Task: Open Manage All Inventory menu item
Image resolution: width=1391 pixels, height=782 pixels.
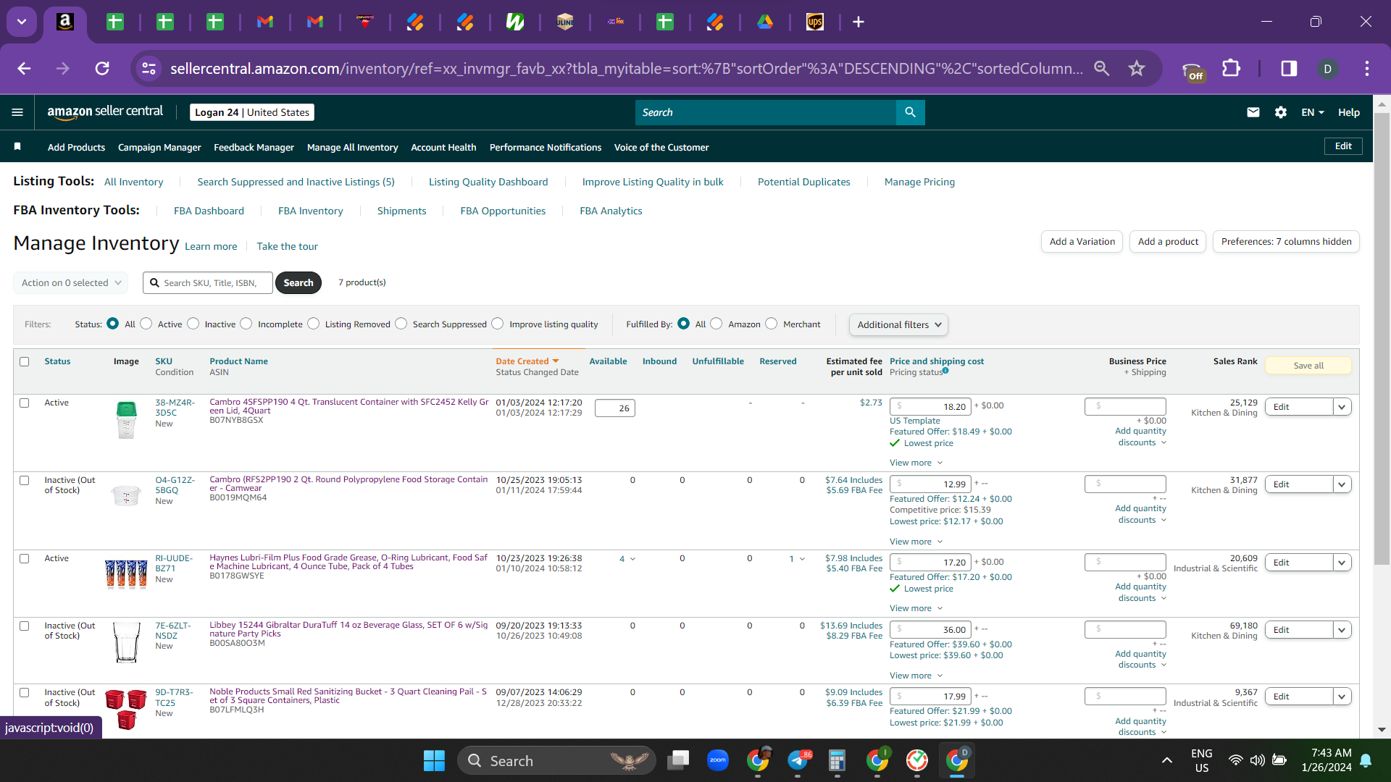Action: point(352,147)
